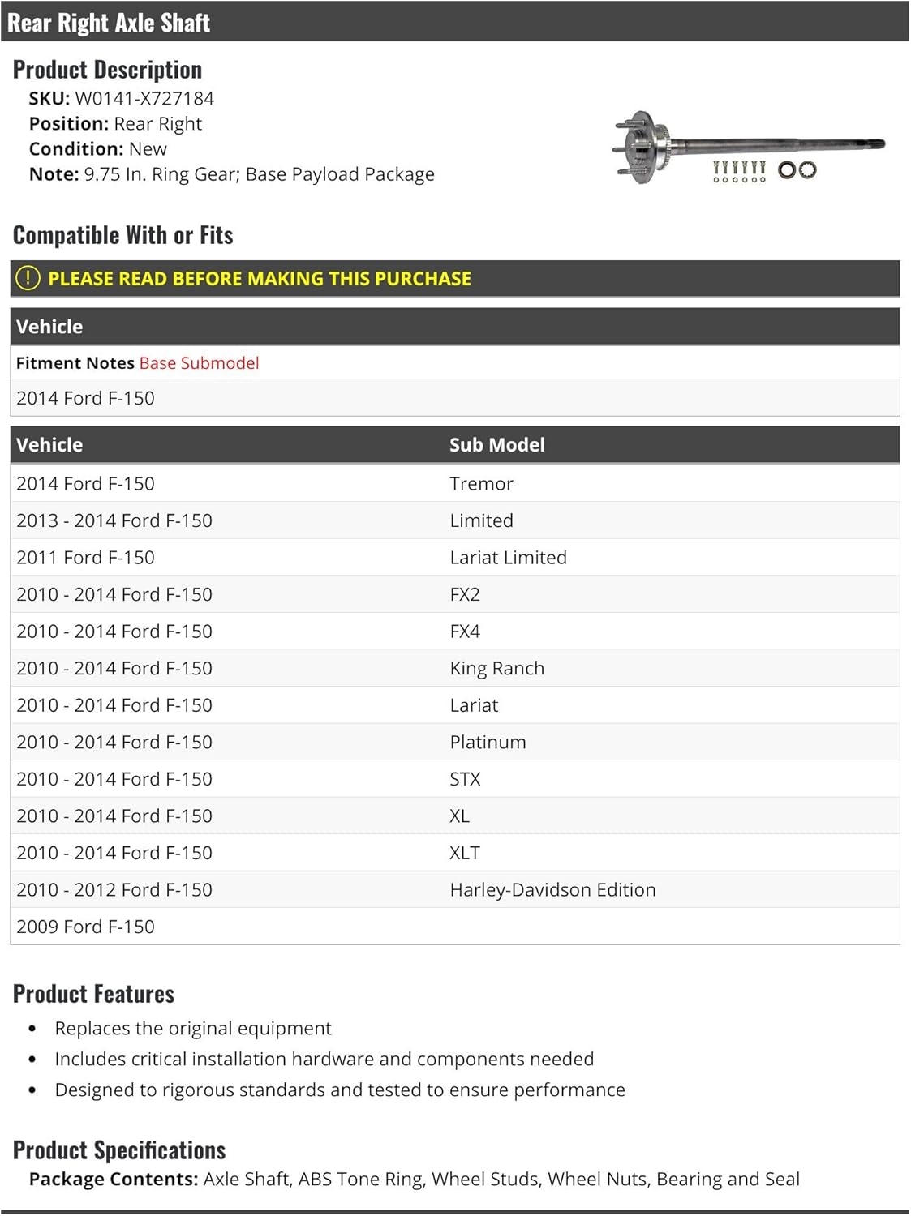Click the Package Contents specification text
Viewport: 911px width, 1216px height.
(415, 1179)
